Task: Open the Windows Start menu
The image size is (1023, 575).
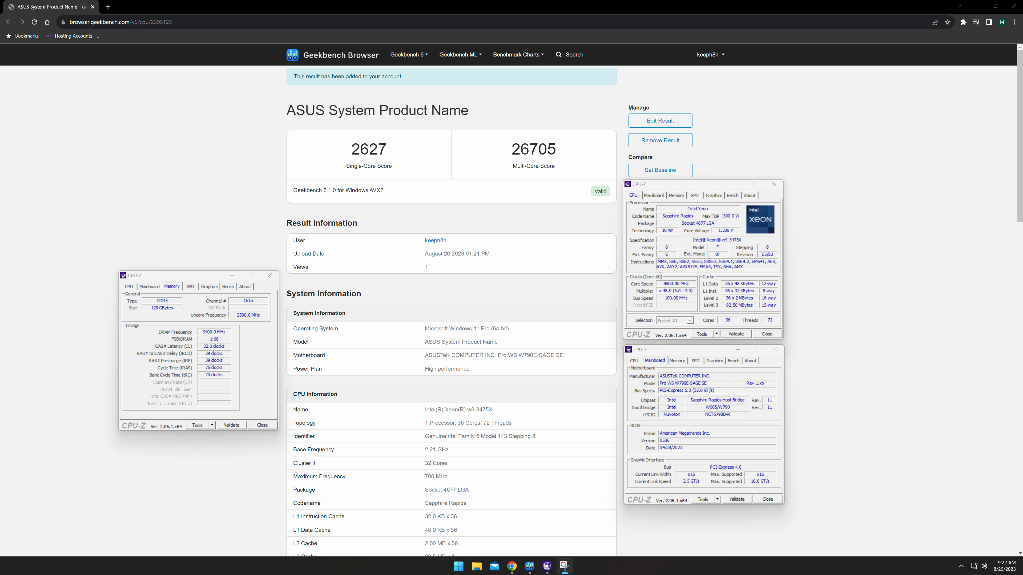Action: click(459, 566)
